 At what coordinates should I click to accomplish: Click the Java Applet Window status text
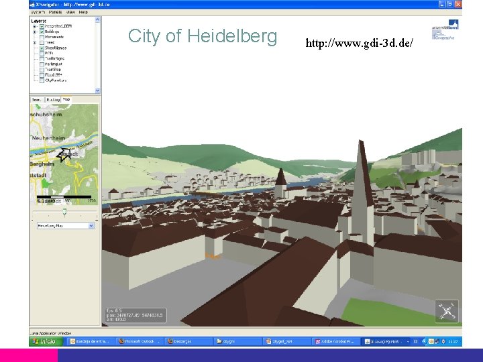(x=50, y=333)
